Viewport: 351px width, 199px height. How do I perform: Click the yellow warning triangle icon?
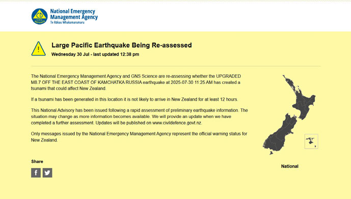(x=39, y=48)
